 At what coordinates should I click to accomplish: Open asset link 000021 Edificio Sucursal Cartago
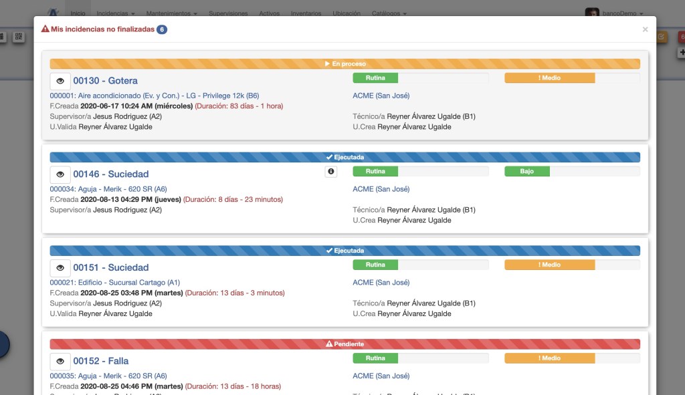[x=114, y=283]
